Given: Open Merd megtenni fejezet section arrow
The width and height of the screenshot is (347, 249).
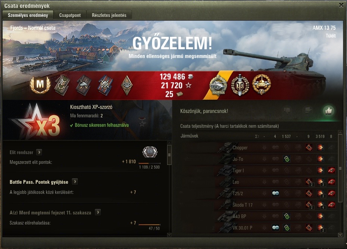Looking at the screenshot, I should (x=98, y=213).
